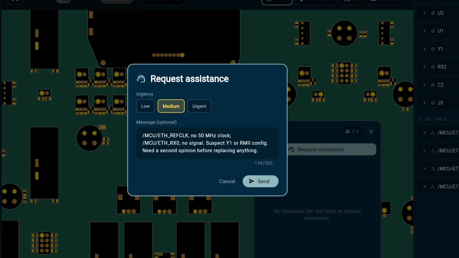Click into the optional message text box

207,143
